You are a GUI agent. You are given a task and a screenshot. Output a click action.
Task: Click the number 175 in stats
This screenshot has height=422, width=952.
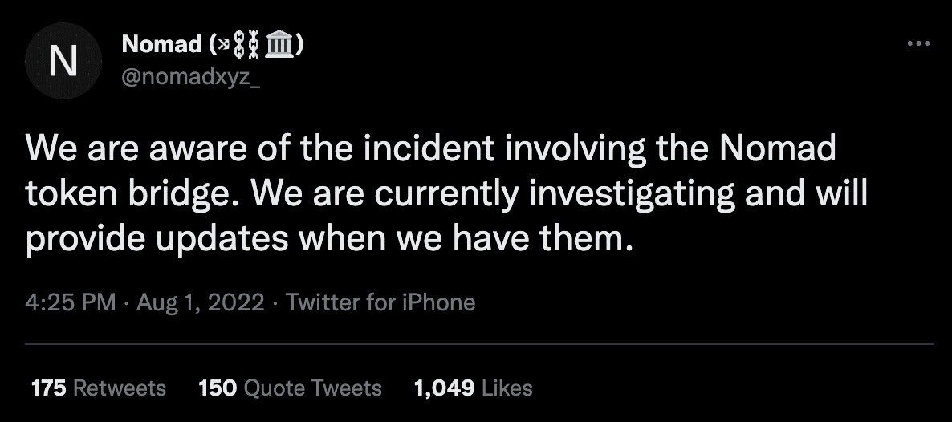pyautogui.click(x=48, y=388)
